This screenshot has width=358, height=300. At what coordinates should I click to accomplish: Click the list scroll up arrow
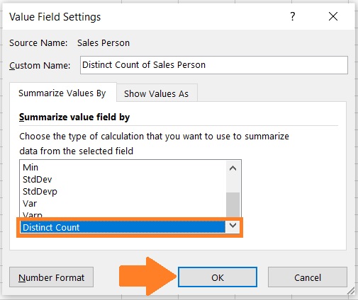tap(233, 168)
